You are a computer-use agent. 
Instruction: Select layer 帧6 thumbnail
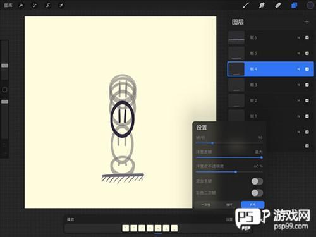pyautogui.click(x=236, y=38)
